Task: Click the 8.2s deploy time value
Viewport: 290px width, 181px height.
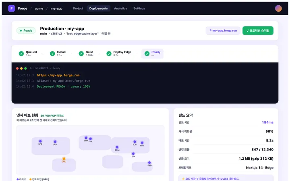Action: [269, 140]
